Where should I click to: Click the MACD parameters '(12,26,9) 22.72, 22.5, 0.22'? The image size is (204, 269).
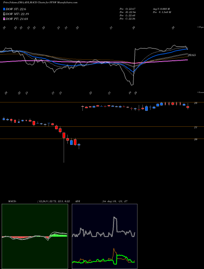53,201
